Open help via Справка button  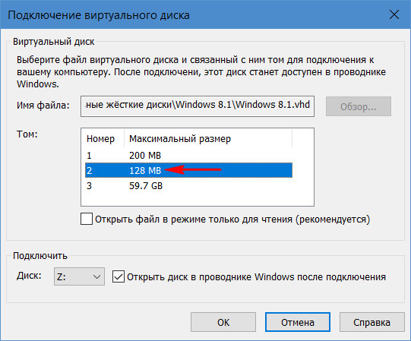click(x=372, y=322)
